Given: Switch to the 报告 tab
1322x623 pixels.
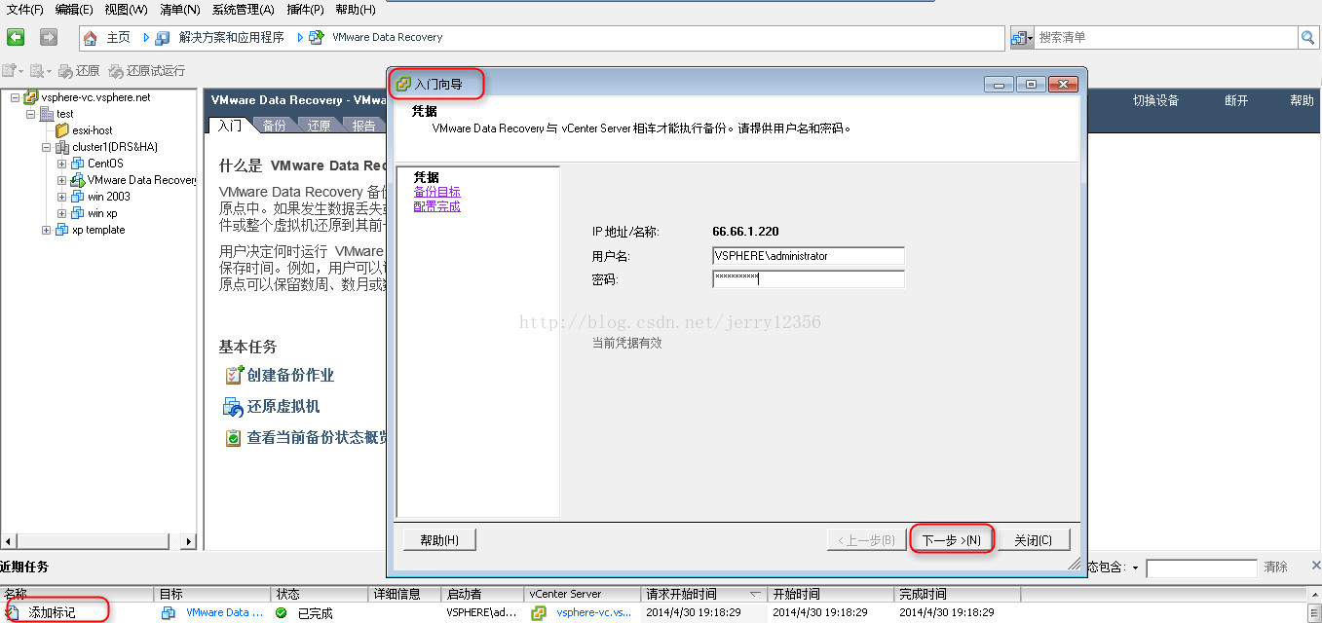Looking at the screenshot, I should click(364, 126).
